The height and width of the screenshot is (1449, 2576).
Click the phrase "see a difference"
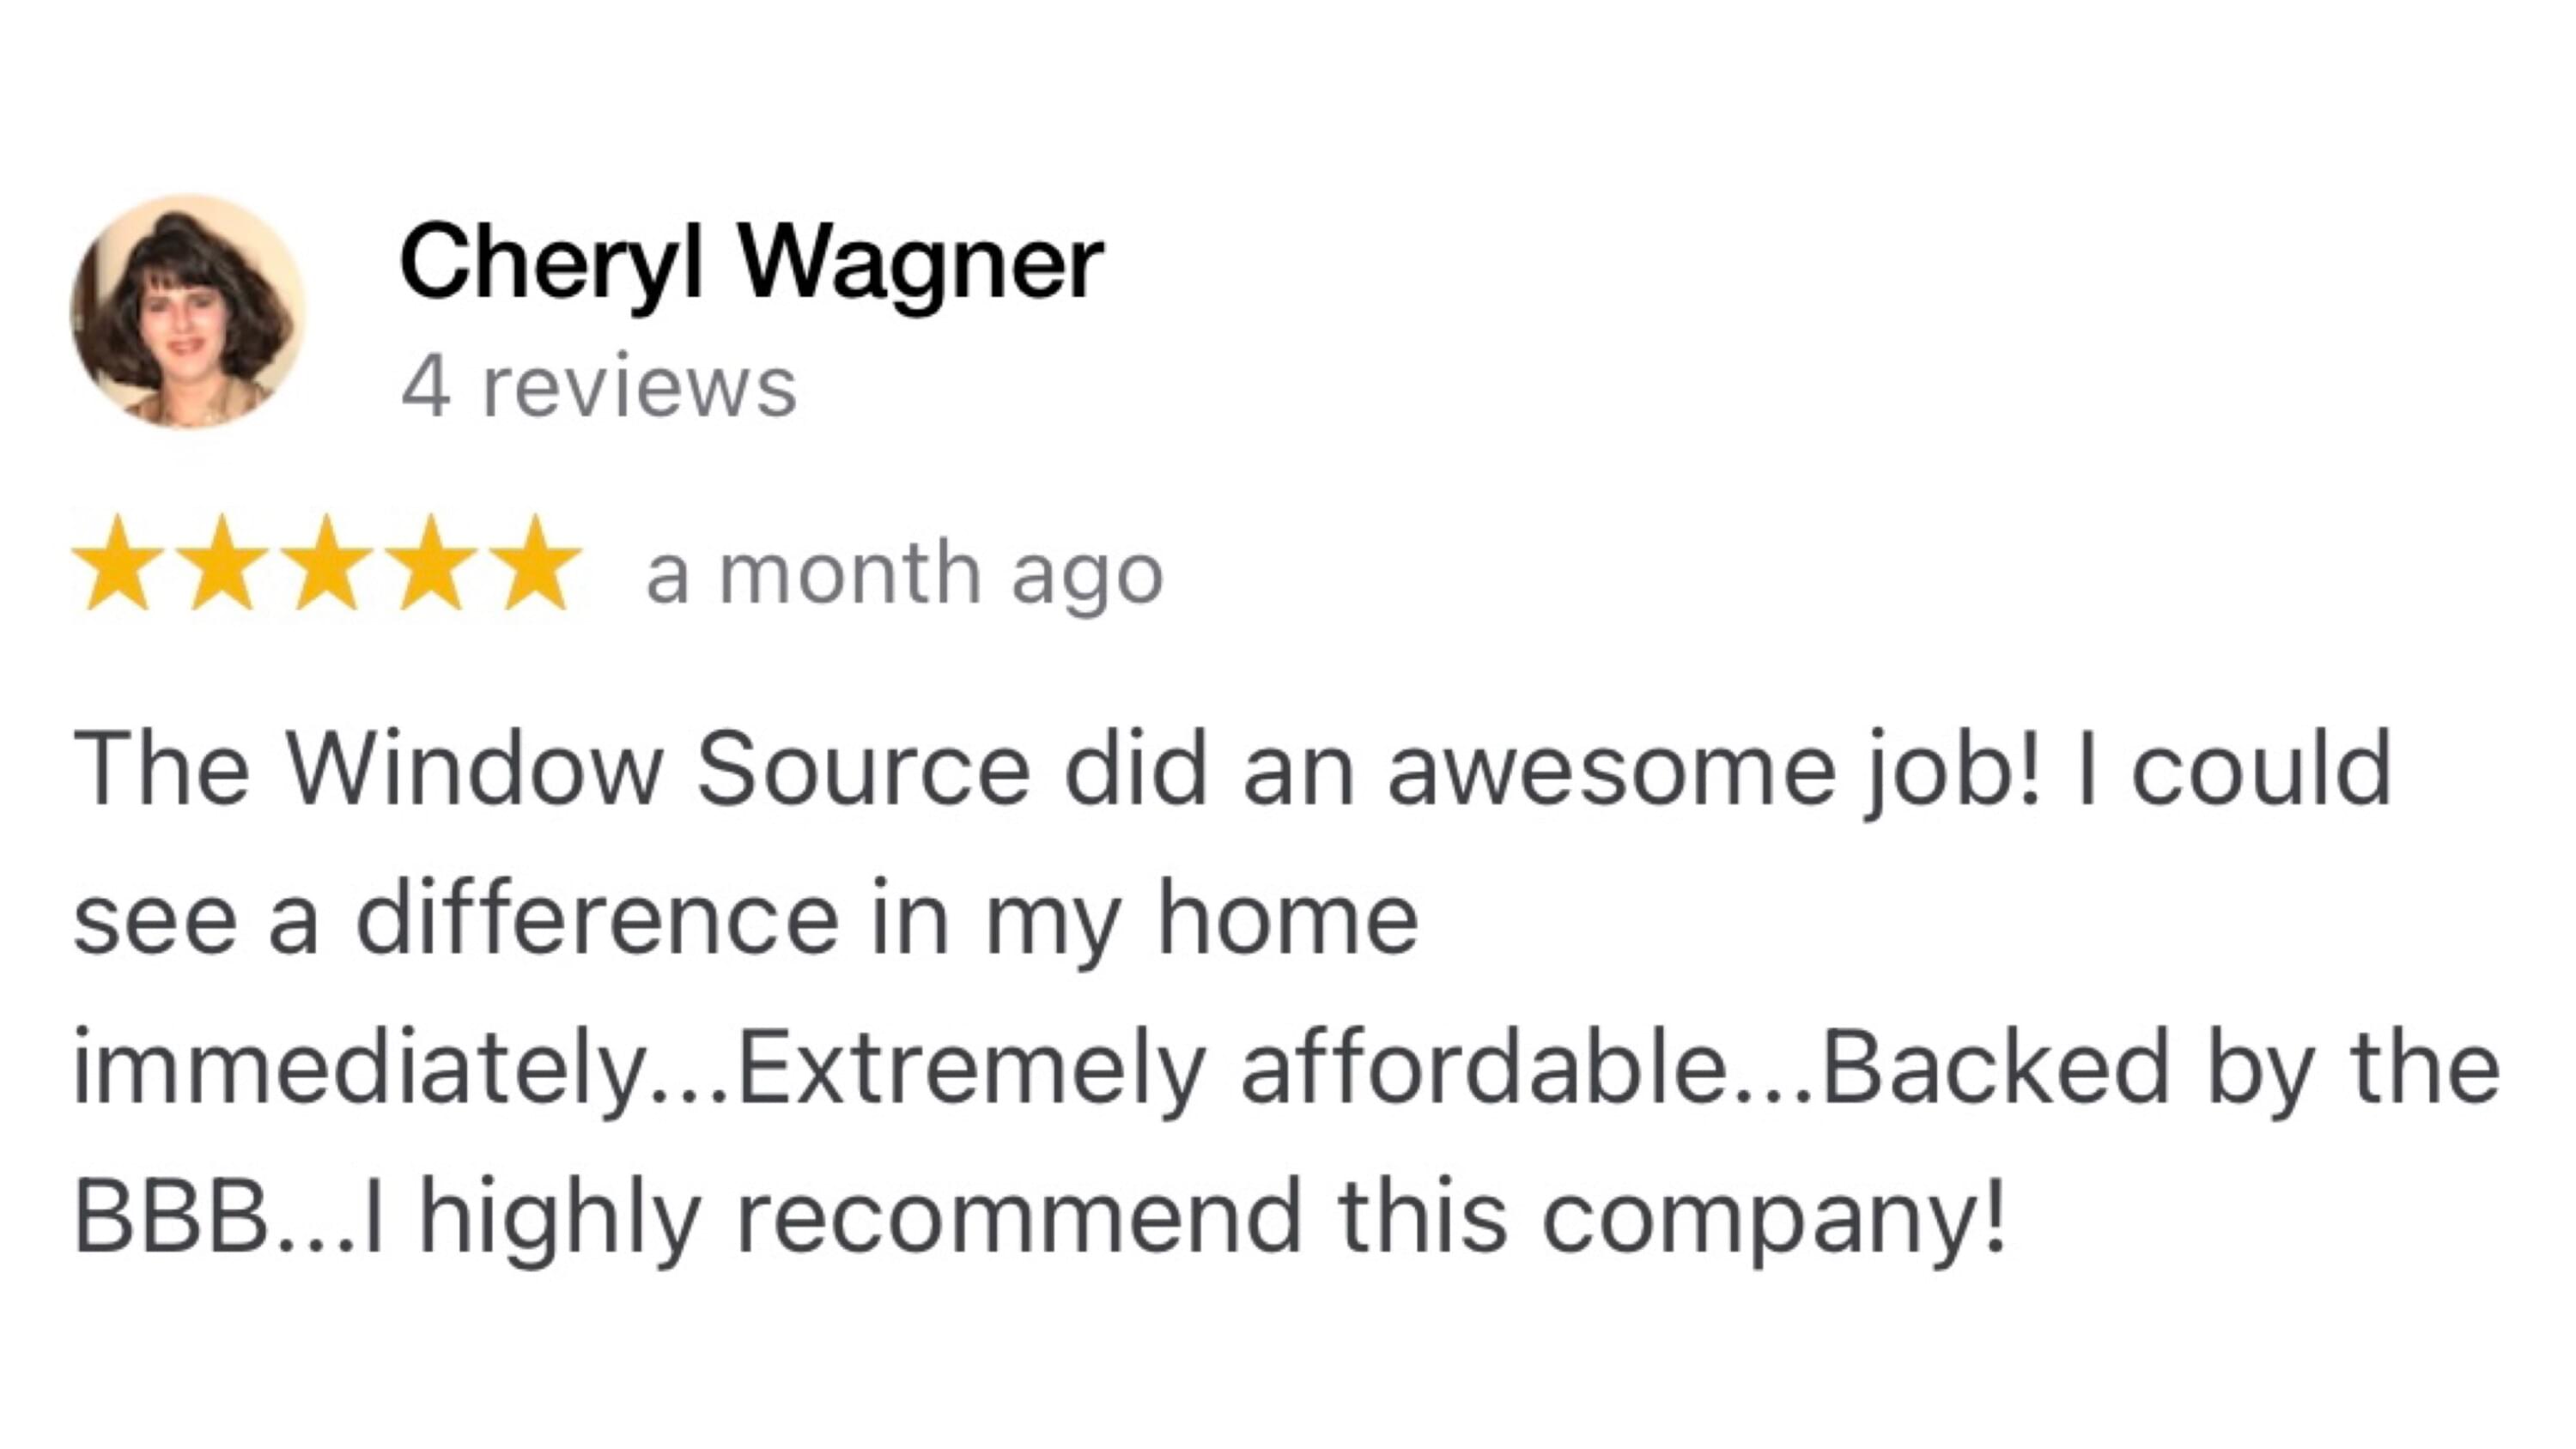point(455,920)
